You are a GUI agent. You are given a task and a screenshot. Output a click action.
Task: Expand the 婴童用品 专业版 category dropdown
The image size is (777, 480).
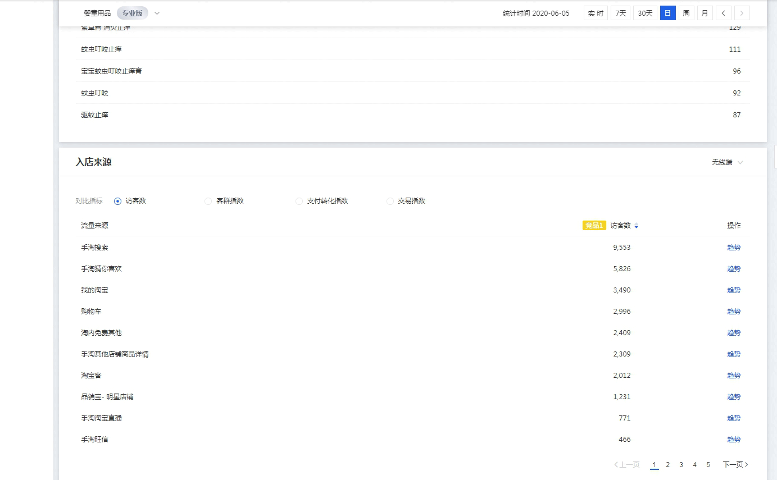click(x=157, y=13)
